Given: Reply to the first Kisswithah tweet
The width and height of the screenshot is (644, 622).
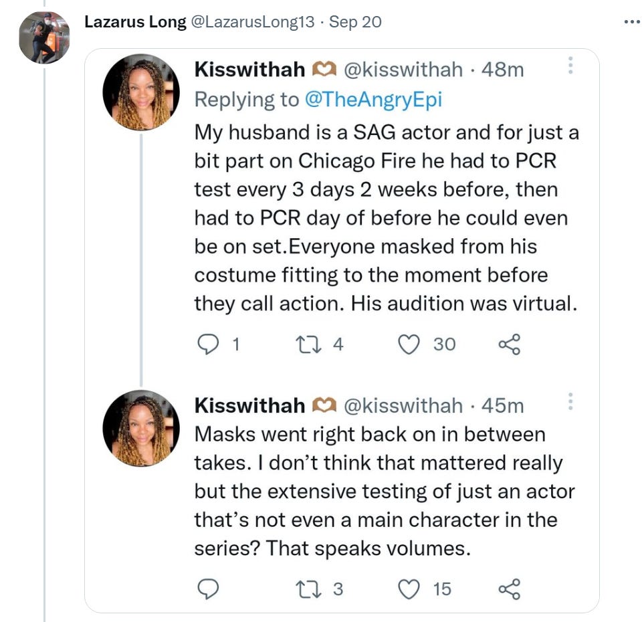Looking at the screenshot, I should pos(209,344).
